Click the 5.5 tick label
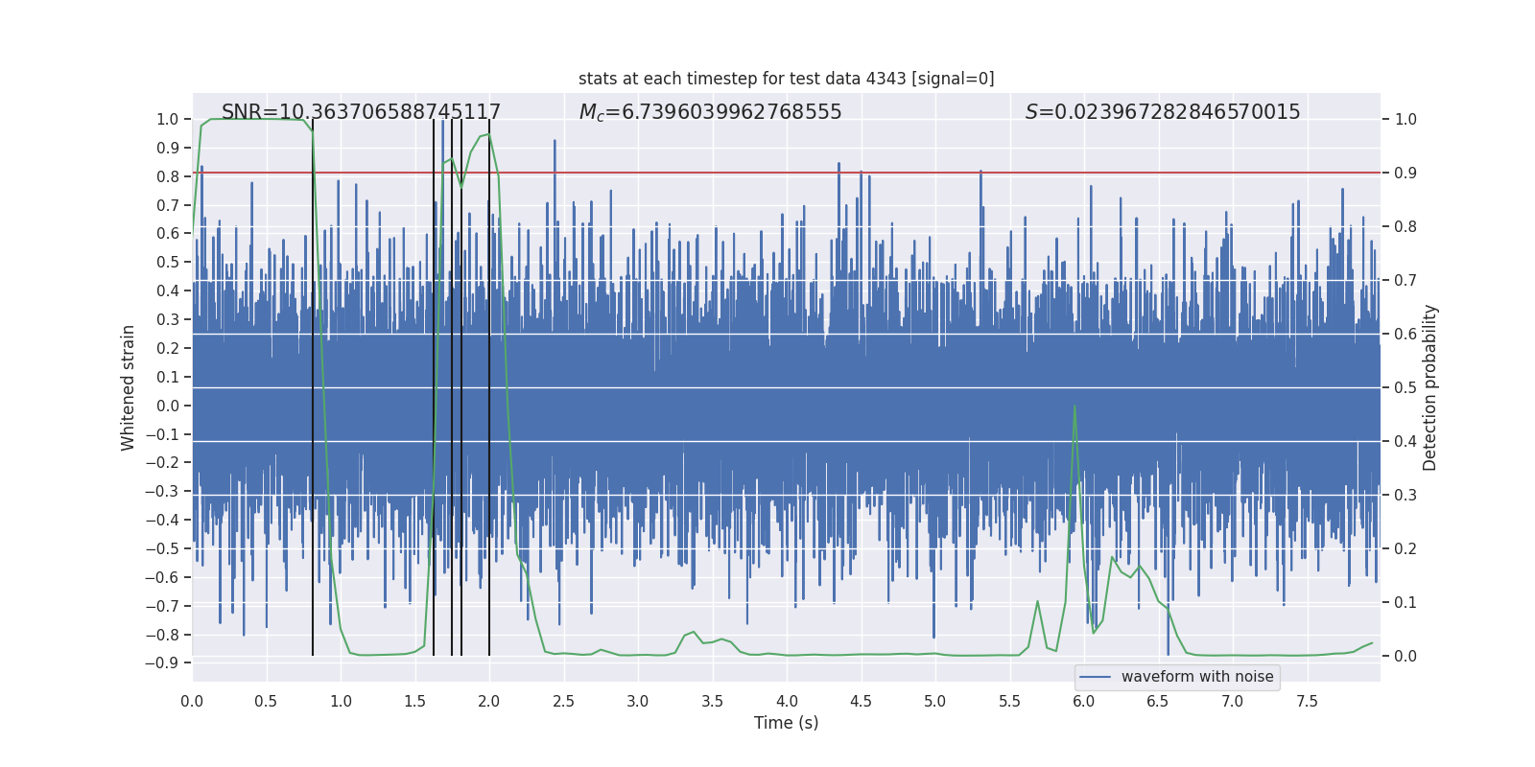This screenshot has height=767, width=1535. (1009, 701)
